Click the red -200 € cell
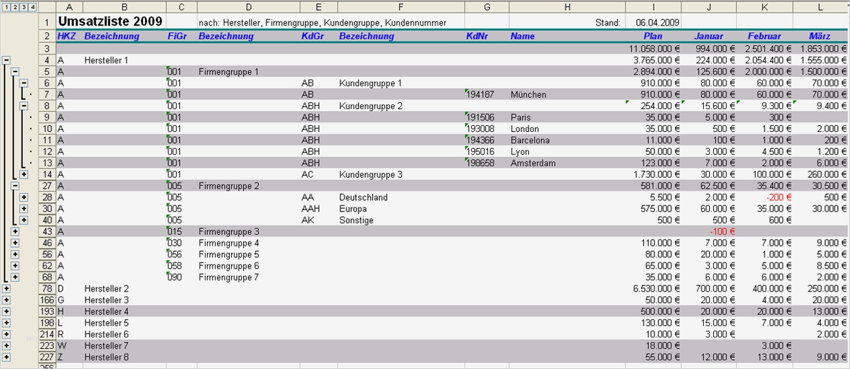850x369 pixels. click(764, 197)
